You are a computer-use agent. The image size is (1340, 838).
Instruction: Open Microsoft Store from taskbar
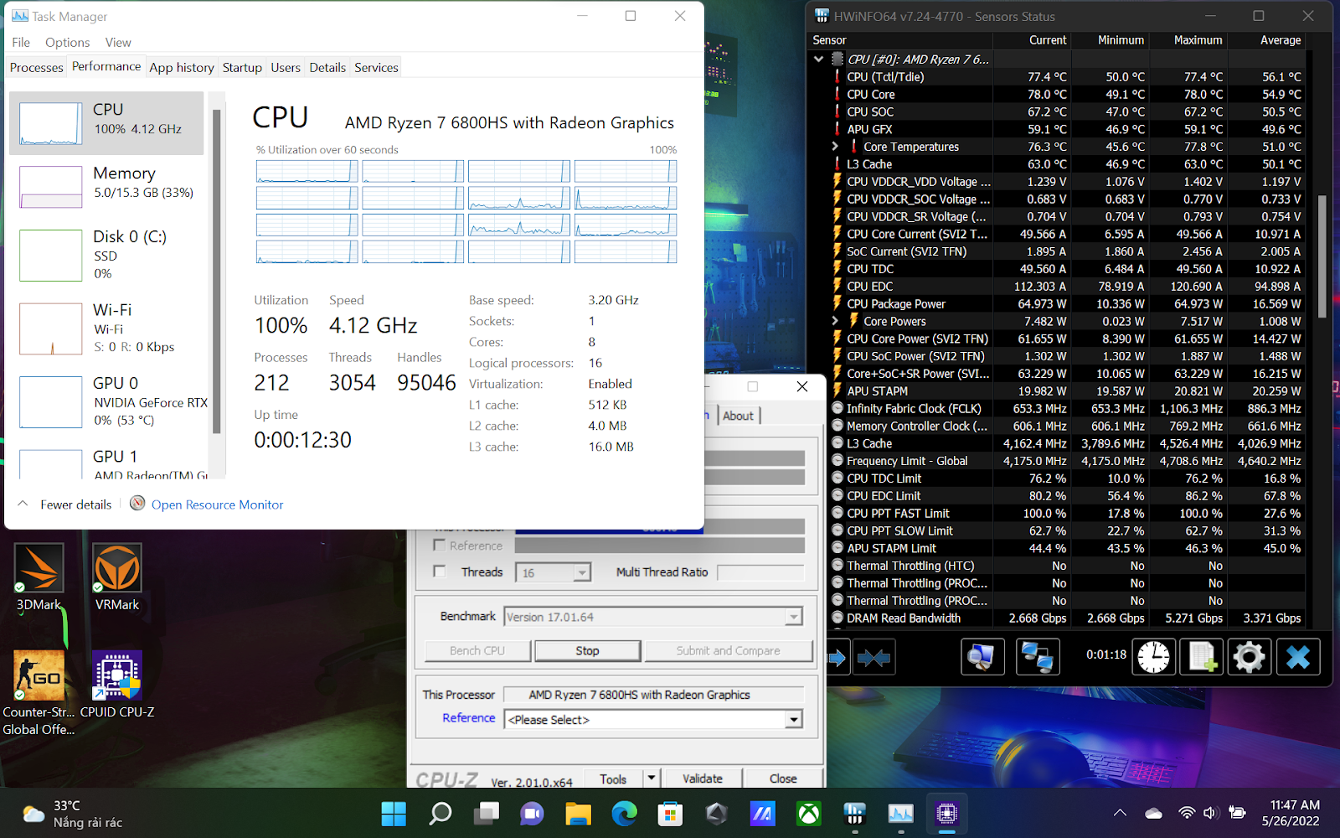click(670, 813)
